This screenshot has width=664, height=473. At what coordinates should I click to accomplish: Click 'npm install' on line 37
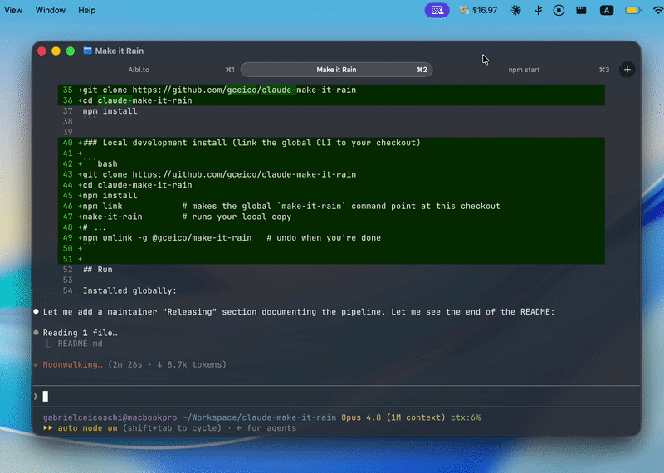point(110,111)
